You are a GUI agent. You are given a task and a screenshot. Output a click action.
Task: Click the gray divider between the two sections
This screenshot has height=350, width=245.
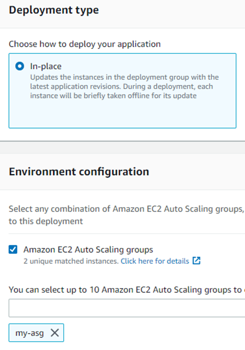122,147
